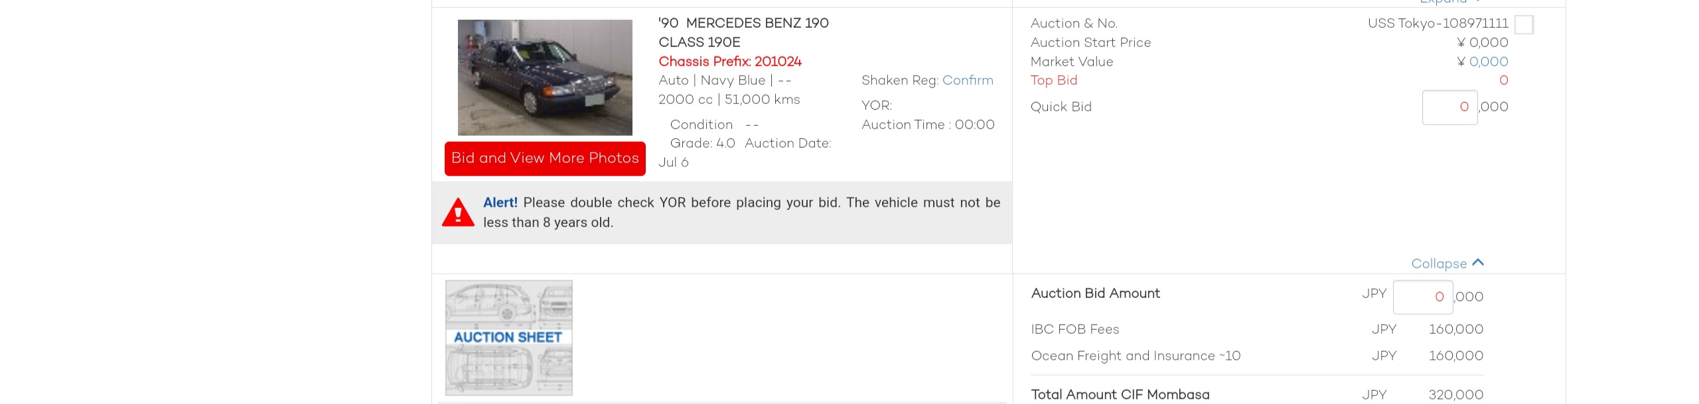The width and height of the screenshot is (1699, 404).
Task: Click the Top Bid value 0
Action: click(x=1504, y=80)
